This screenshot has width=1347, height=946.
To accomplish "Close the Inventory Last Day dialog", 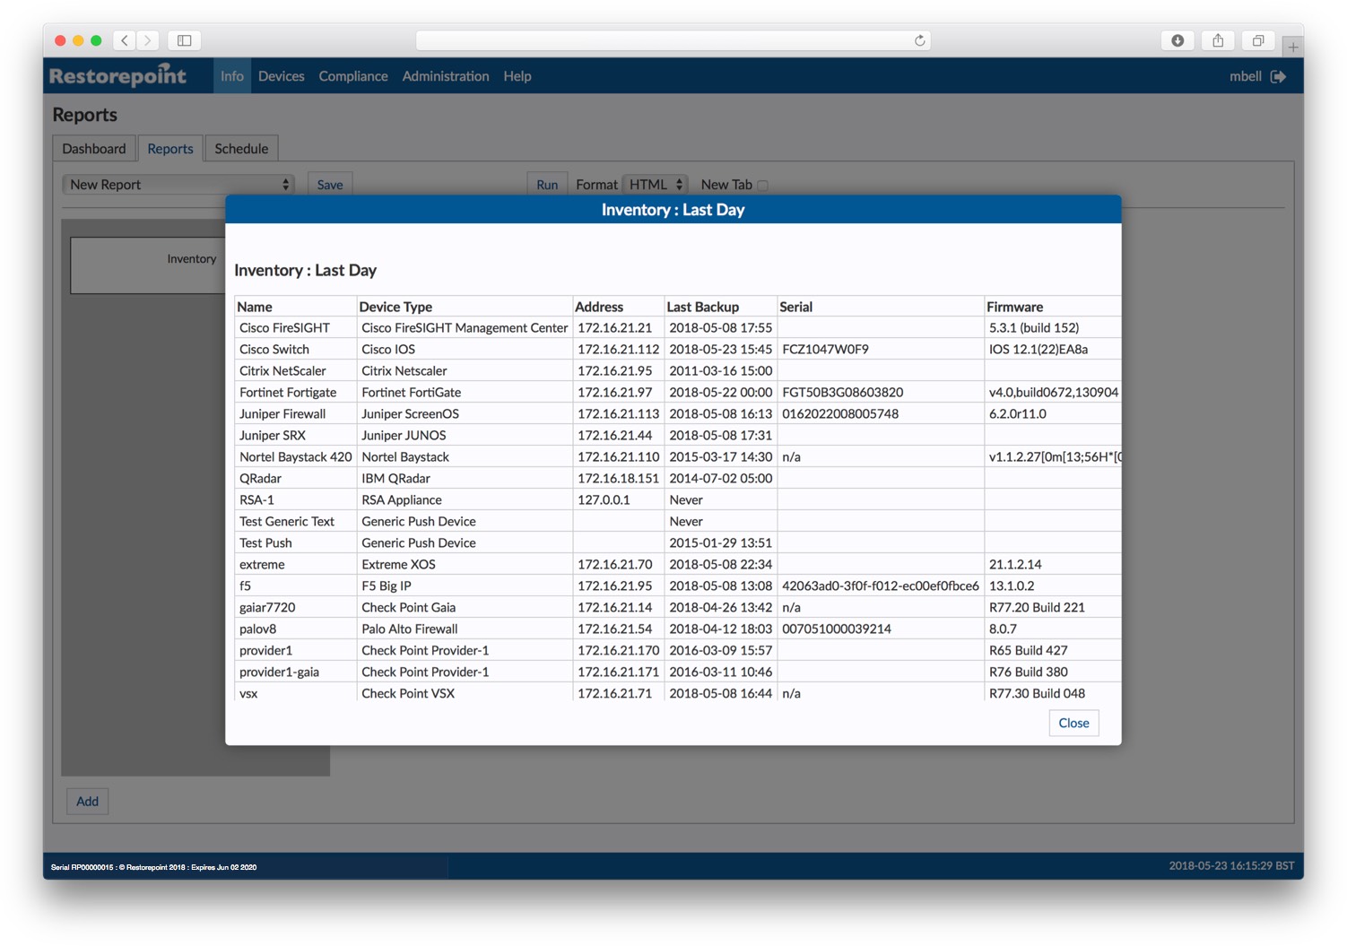I will (x=1073, y=723).
